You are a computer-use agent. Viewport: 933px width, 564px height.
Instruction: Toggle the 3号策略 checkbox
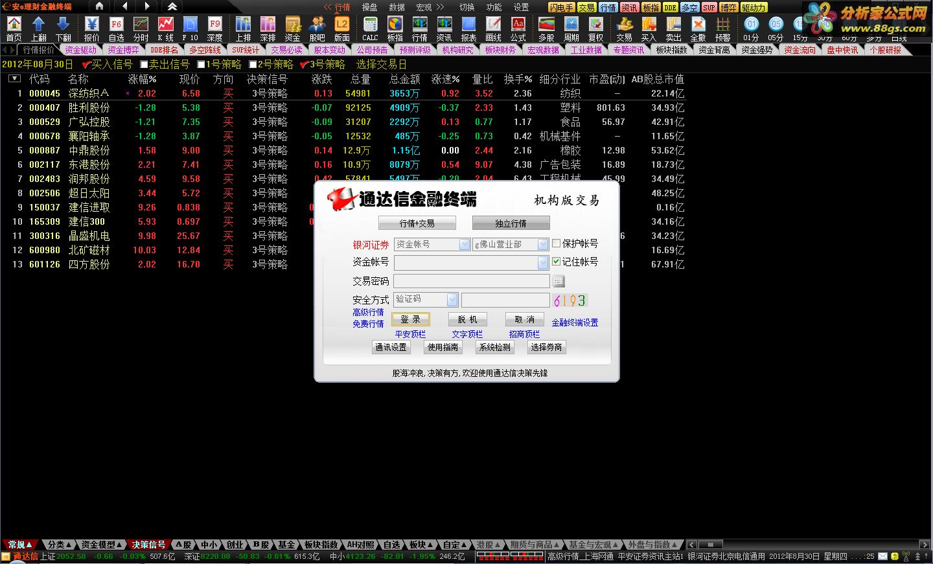(304, 65)
